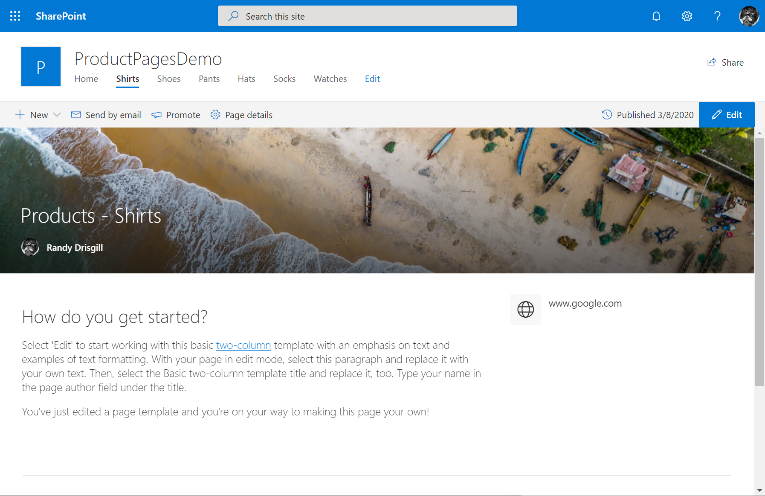The height and width of the screenshot is (496, 765).
Task: Click the globe icon beside www.google.com
Action: pyautogui.click(x=525, y=309)
